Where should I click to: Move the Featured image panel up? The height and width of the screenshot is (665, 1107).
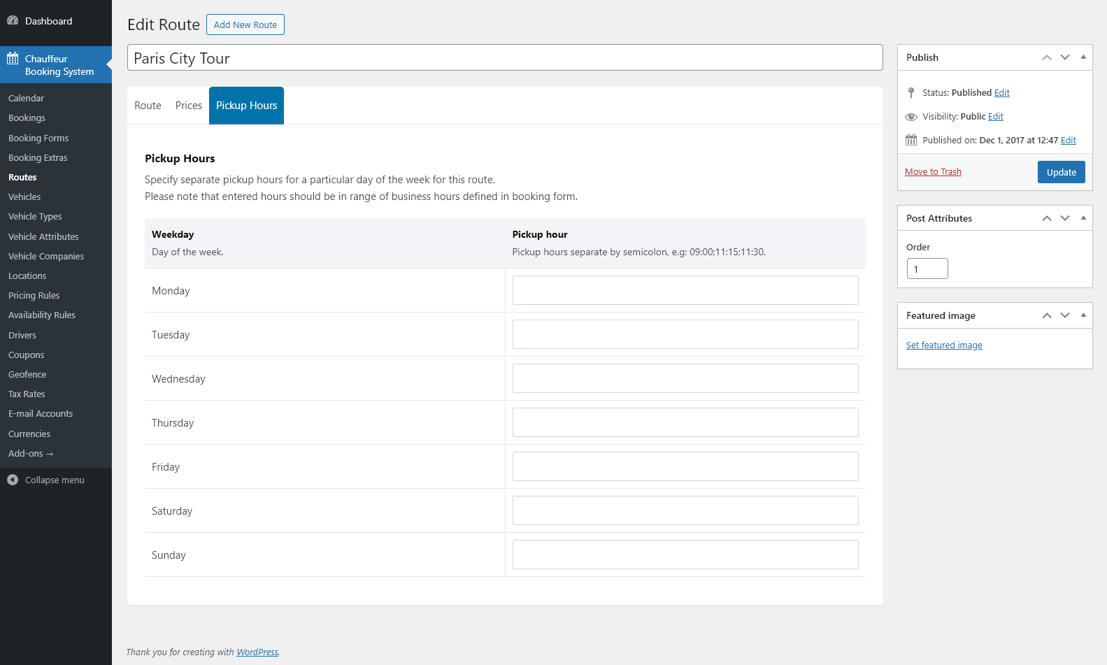point(1047,315)
